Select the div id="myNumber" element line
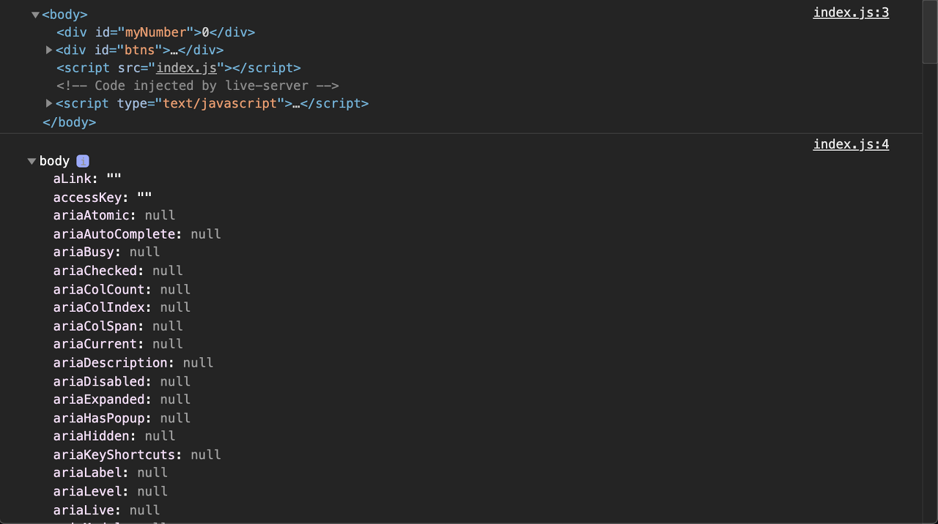The image size is (938, 524). (156, 32)
